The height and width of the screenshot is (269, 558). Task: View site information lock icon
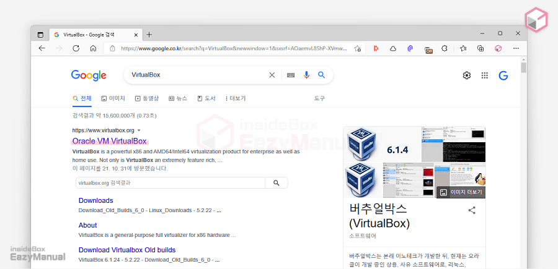[x=112, y=48]
